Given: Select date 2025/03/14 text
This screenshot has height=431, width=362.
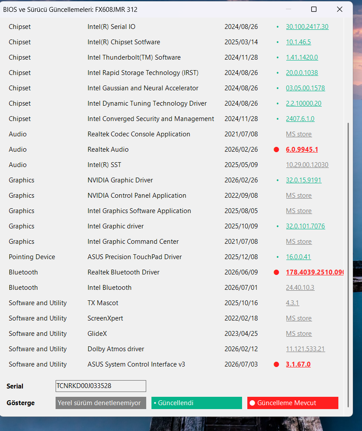Looking at the screenshot, I should 241,42.
